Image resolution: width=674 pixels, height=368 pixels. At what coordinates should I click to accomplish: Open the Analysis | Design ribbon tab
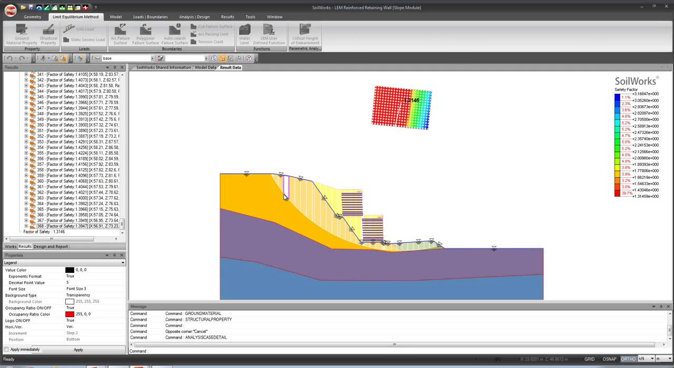[194, 17]
